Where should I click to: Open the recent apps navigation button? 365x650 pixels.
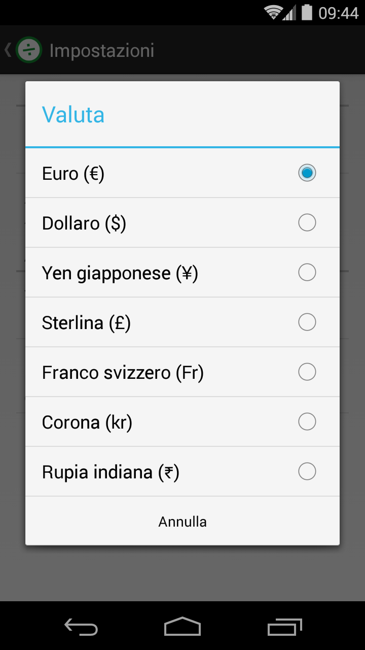[x=284, y=627]
